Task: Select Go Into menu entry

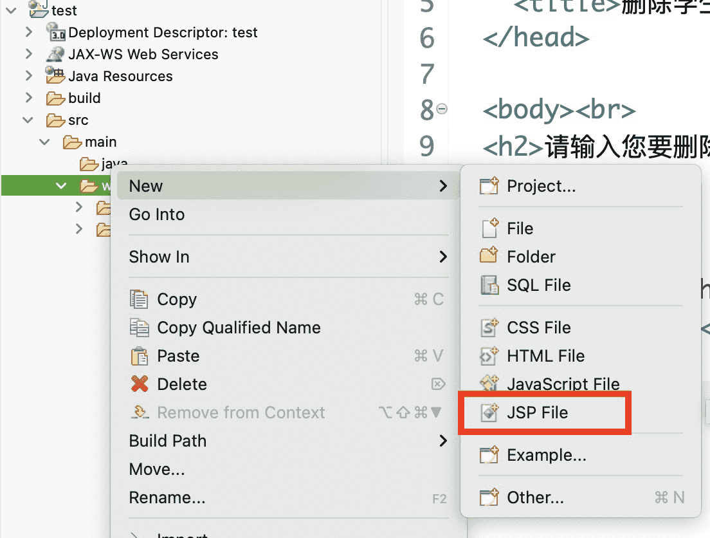Action: tap(157, 214)
